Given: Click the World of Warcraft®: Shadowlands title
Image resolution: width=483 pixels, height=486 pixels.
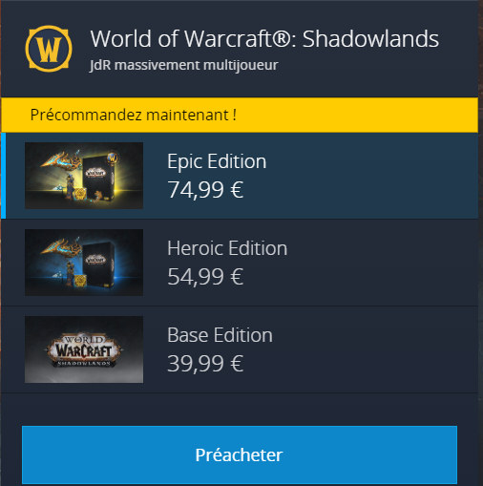Looking at the screenshot, I should tap(264, 39).
